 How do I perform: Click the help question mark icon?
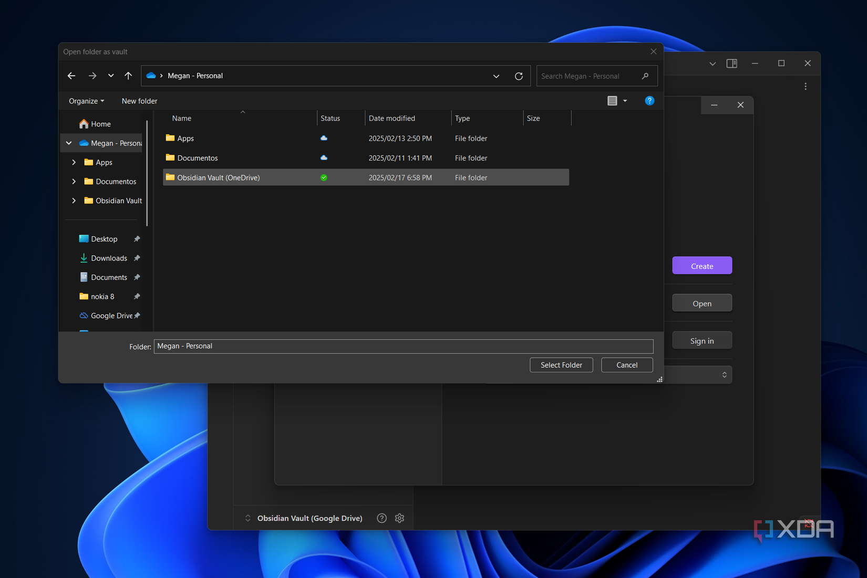(649, 101)
